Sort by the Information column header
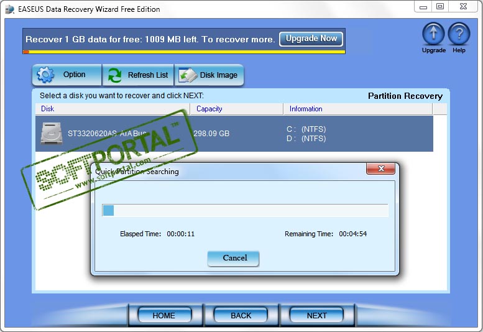 click(358, 109)
